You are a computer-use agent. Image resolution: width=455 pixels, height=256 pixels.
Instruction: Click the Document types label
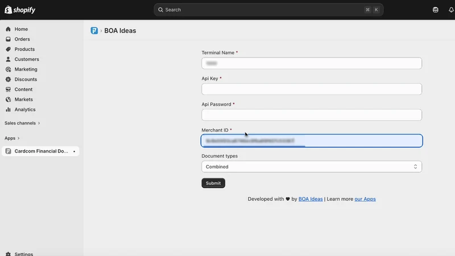220,156
